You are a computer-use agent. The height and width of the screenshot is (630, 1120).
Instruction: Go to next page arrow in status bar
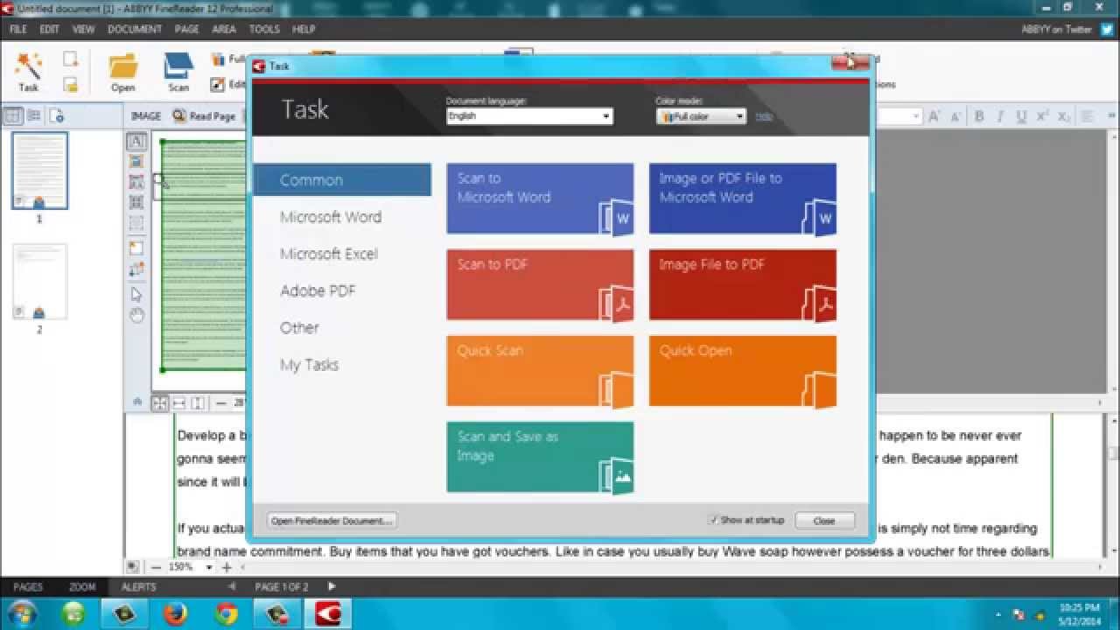331,586
